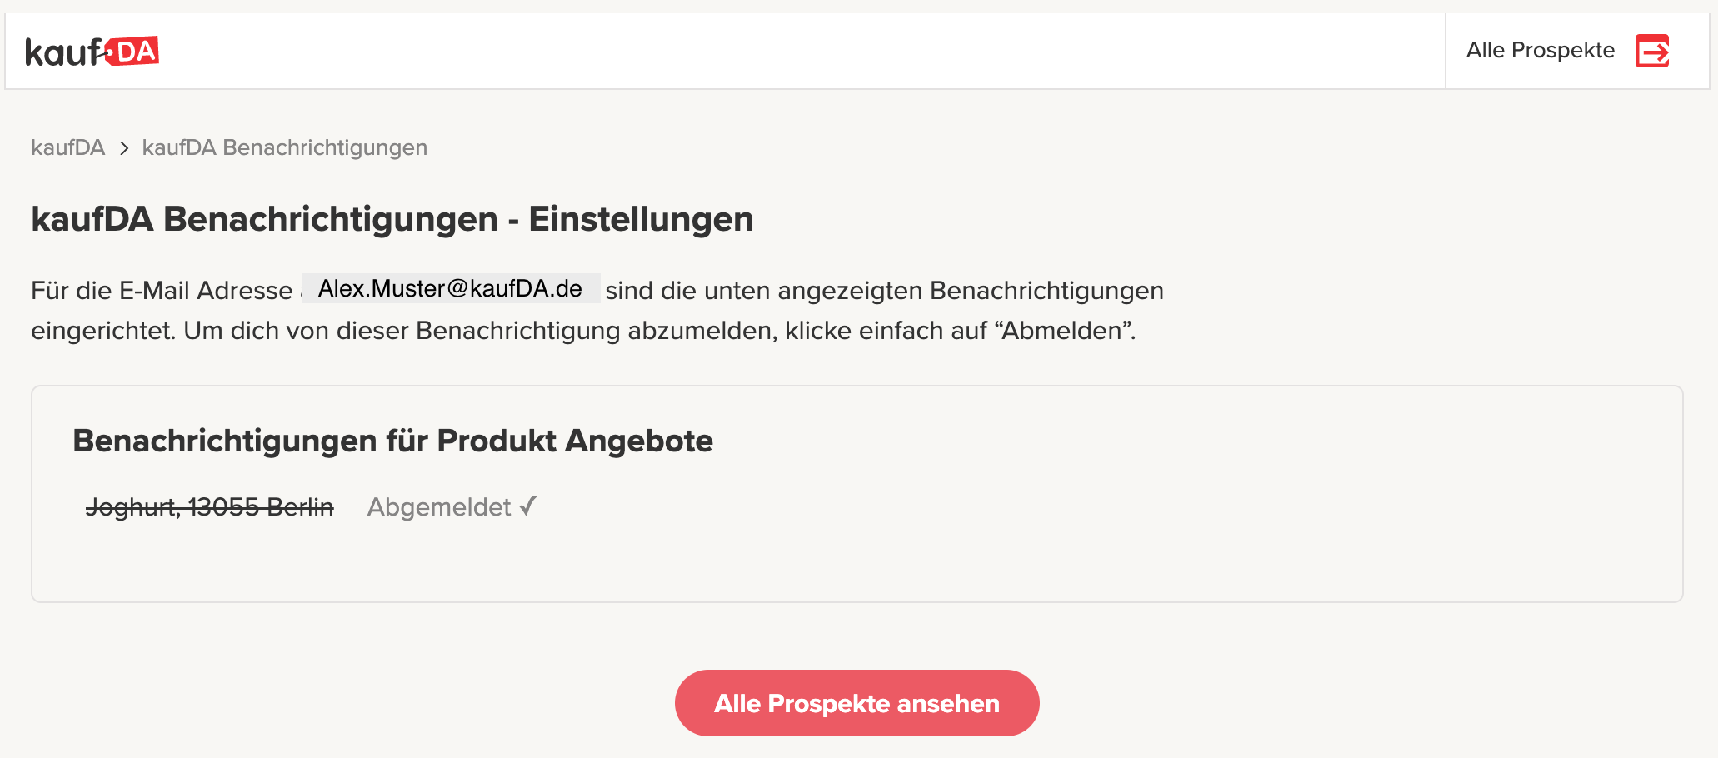Click the Alle Prospekte ansehen button
The width and height of the screenshot is (1718, 758).
click(857, 703)
